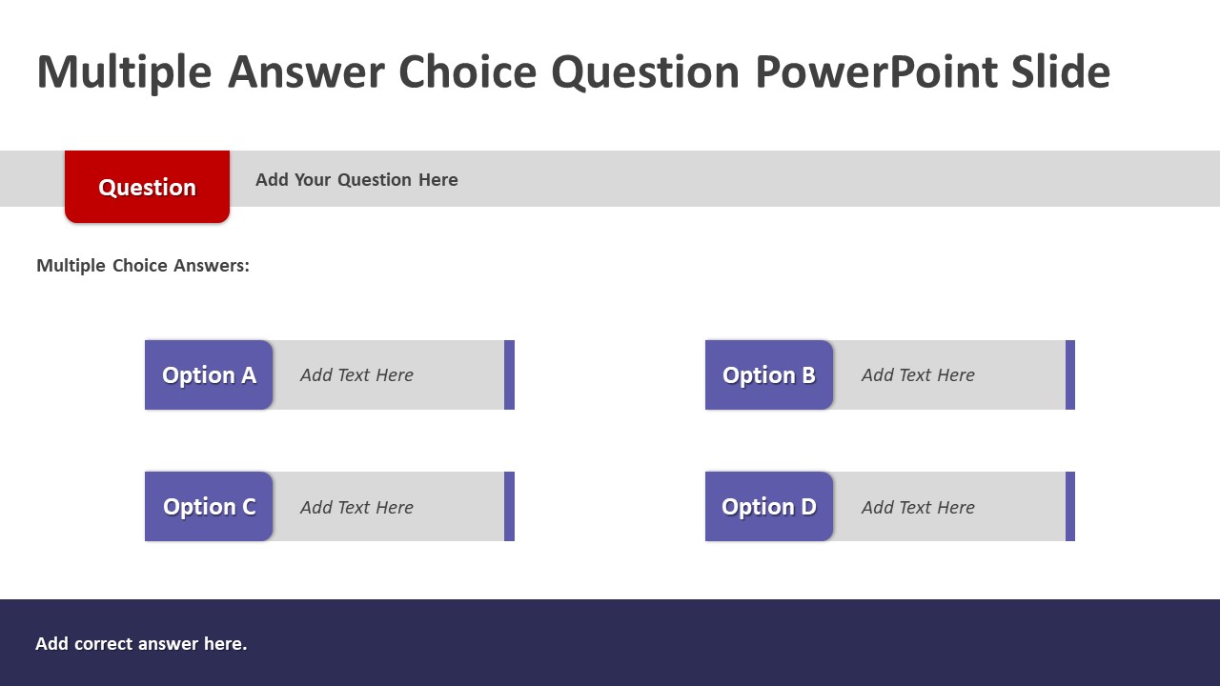Click purple end bar of Option D box
Viewport: 1220px width, 686px height.
click(x=1070, y=506)
